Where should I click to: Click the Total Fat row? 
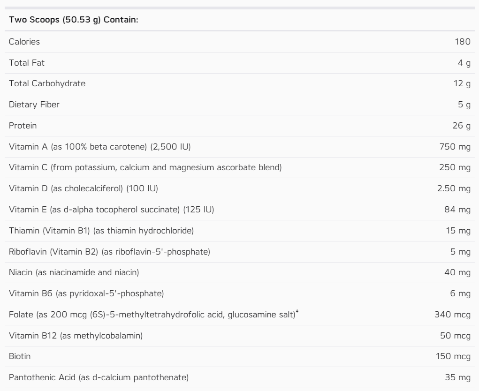click(x=239, y=63)
